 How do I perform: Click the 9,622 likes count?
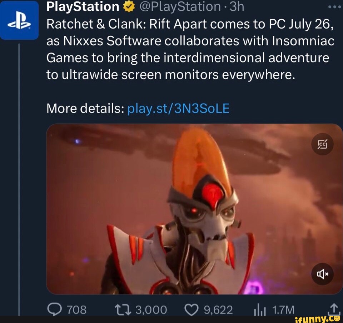218,310
